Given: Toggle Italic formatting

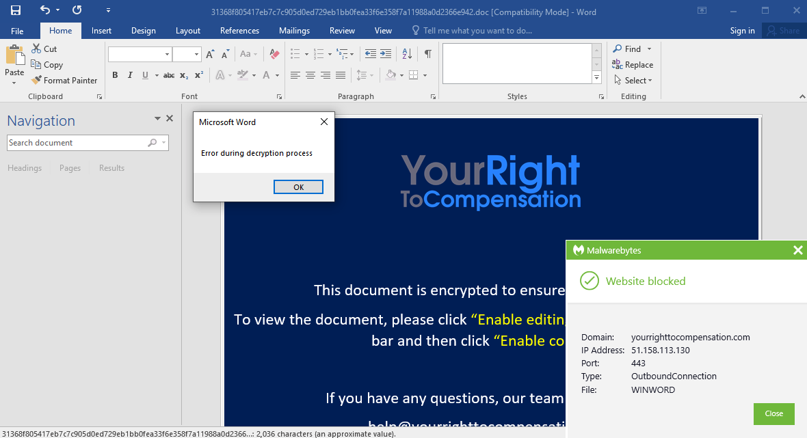Looking at the screenshot, I should pyautogui.click(x=130, y=75).
